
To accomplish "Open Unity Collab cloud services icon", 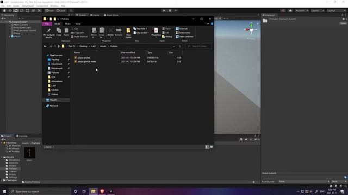I will (x=290, y=11).
